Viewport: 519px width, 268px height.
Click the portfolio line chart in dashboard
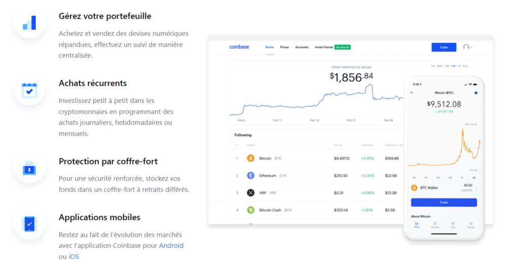[x=316, y=100]
